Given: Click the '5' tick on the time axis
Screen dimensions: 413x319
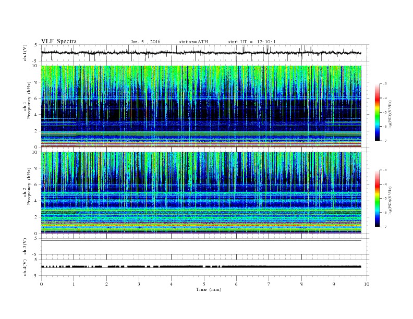Looking at the screenshot, I should point(204,284).
